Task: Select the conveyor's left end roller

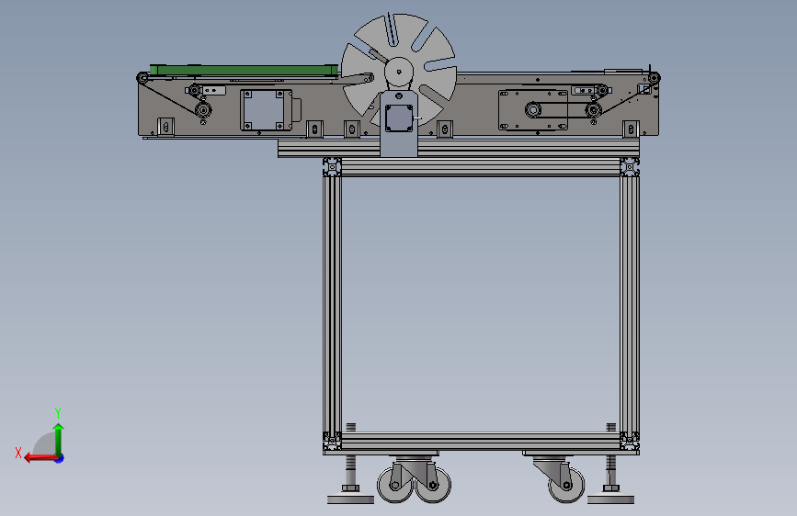Action: 142,78
